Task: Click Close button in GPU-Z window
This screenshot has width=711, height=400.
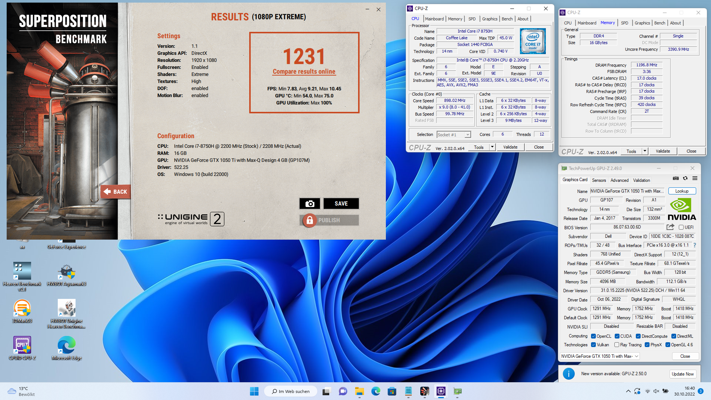Action: pos(685,356)
